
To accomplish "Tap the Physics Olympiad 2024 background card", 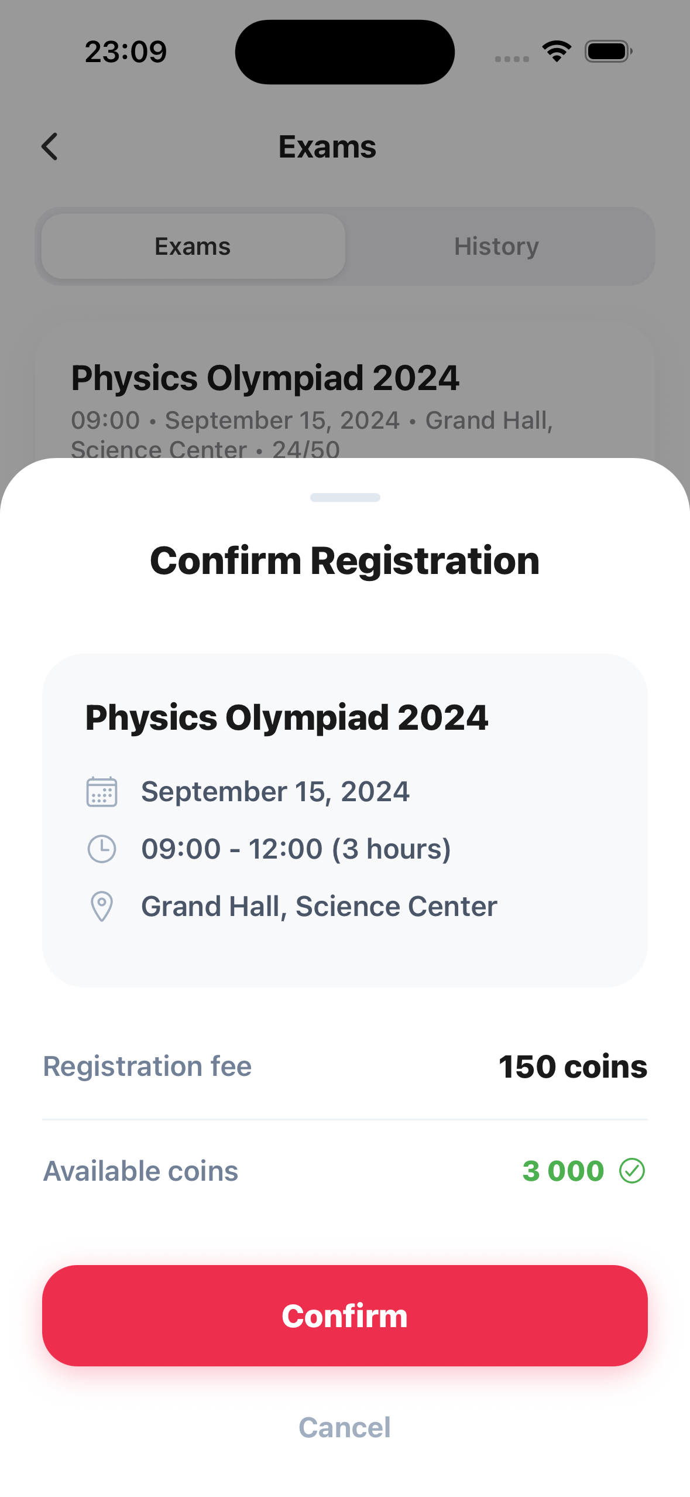I will (345, 398).
